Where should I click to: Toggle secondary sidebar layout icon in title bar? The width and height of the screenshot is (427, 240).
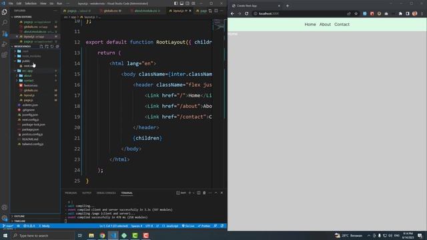pos(187,3)
